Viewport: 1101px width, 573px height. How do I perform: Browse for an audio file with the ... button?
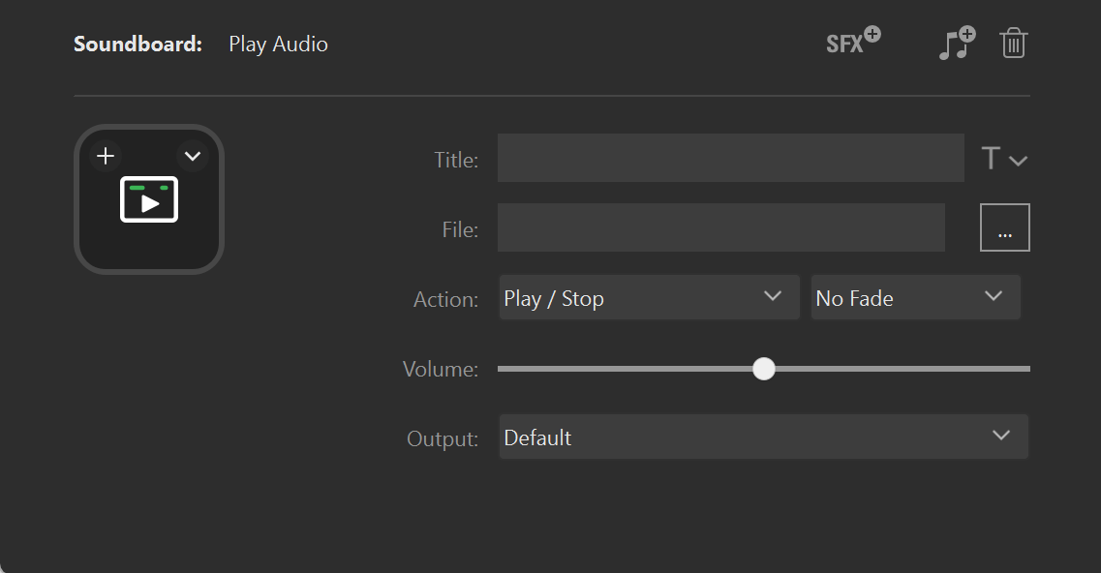coord(1004,226)
